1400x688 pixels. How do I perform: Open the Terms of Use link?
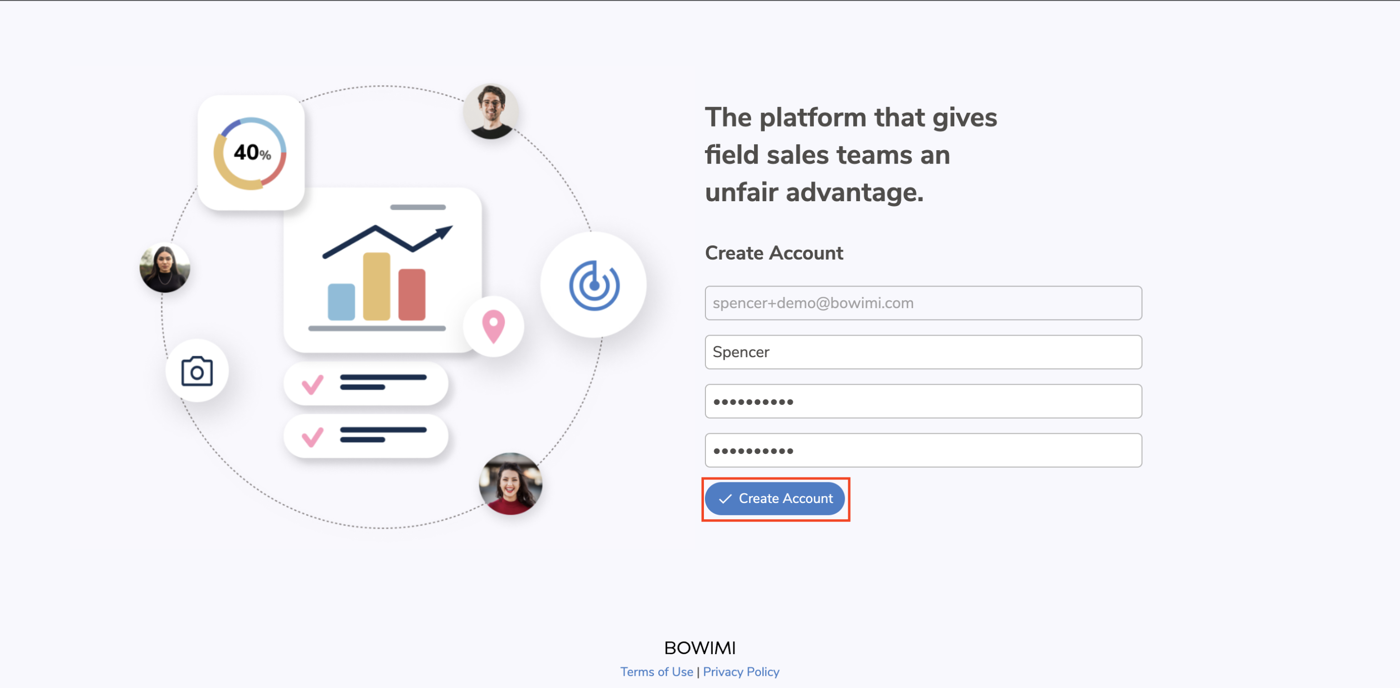coord(656,672)
